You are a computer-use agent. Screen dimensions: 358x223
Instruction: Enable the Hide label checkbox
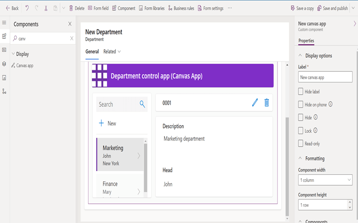301,92
